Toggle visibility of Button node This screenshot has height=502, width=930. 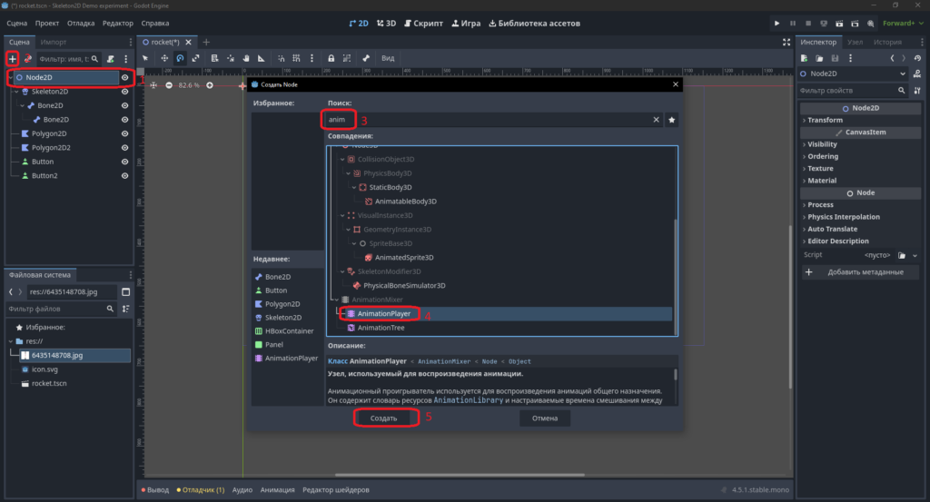point(124,162)
